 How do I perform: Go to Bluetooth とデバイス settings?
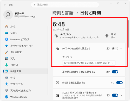(25, 39)
